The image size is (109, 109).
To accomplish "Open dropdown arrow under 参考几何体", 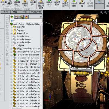I will [x=57, y=8].
